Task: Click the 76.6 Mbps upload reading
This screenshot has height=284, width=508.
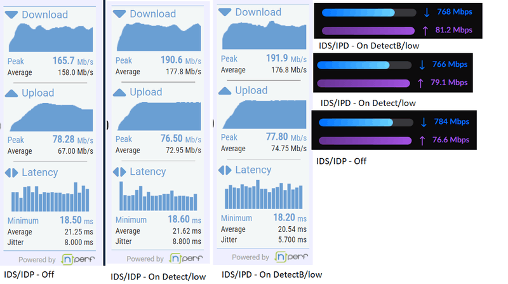Action: tap(451, 140)
